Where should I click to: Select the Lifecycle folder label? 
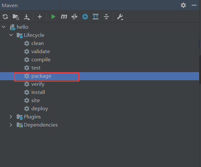[34, 35]
